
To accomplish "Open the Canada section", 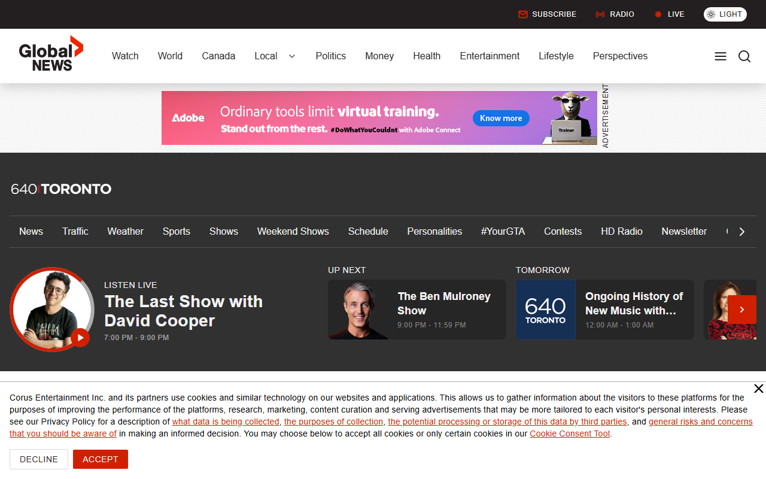I will click(x=218, y=56).
